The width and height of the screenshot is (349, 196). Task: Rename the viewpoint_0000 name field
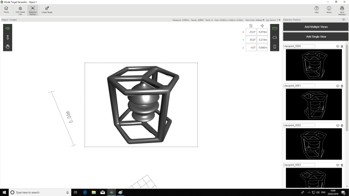[x=299, y=46]
